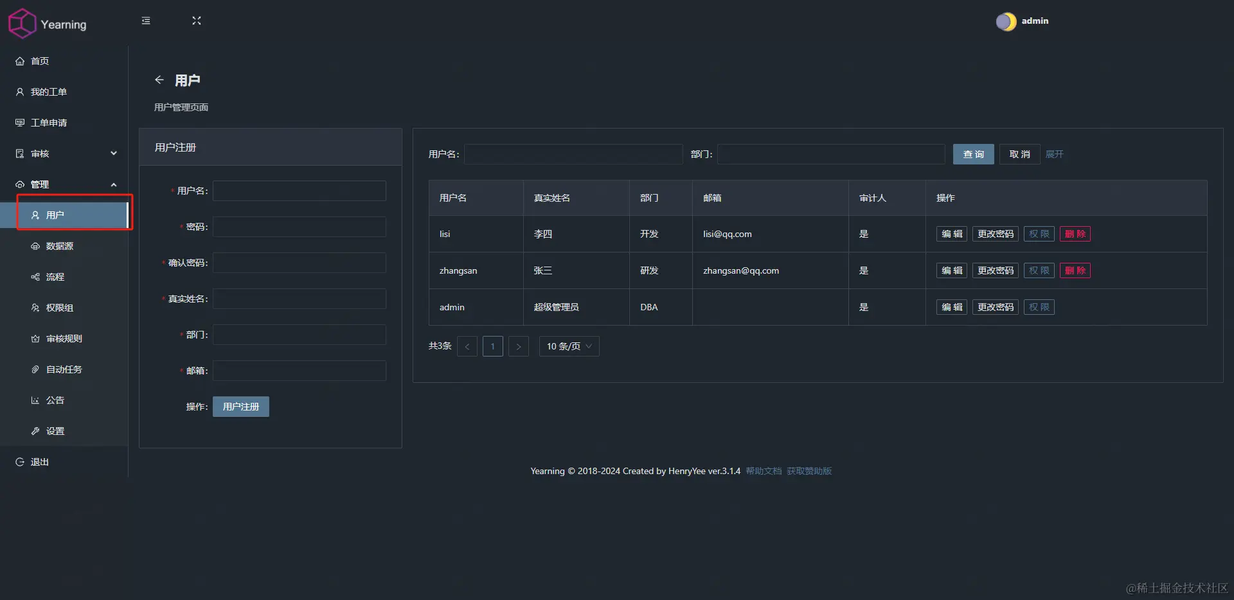Screen dimensions: 1234x600
Task: Open 首页 home in the sidebar
Action: point(64,61)
